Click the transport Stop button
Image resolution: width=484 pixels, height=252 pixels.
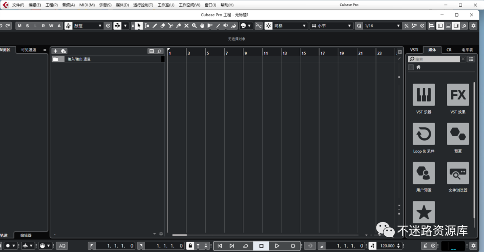pos(261,246)
